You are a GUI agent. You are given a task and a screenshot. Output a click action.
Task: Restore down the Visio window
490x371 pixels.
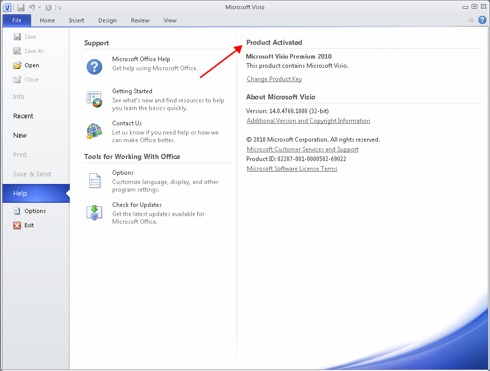474,6
